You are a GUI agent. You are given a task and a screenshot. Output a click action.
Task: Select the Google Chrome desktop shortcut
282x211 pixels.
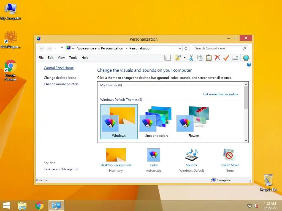pyautogui.click(x=11, y=70)
